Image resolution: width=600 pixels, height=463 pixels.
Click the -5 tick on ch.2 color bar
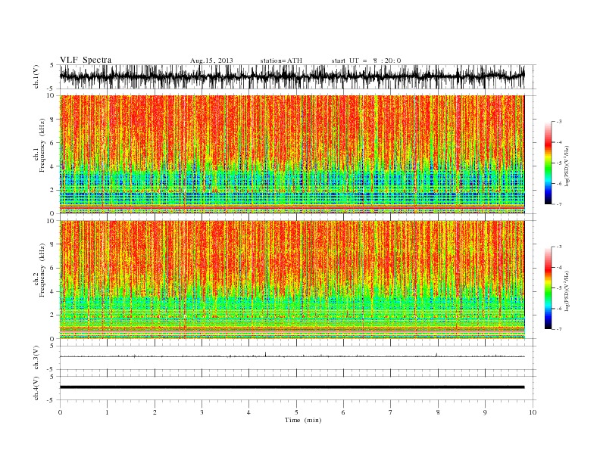[559, 287]
